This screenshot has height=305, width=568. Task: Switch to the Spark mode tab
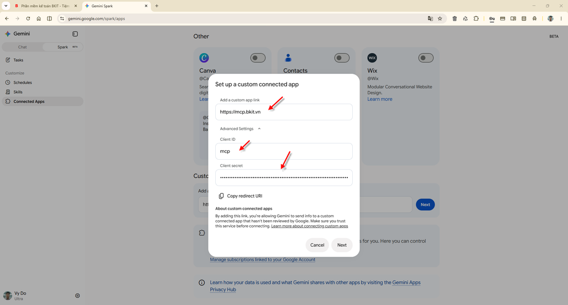coord(63,47)
